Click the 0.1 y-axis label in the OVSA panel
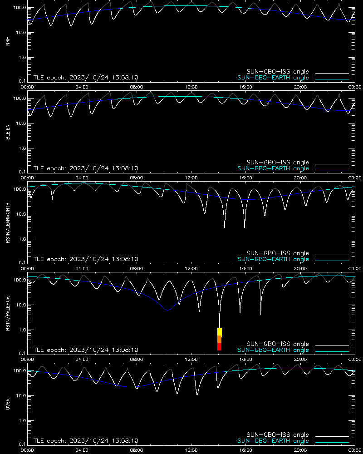Viewport: 363px width, 454px height. pos(22,444)
